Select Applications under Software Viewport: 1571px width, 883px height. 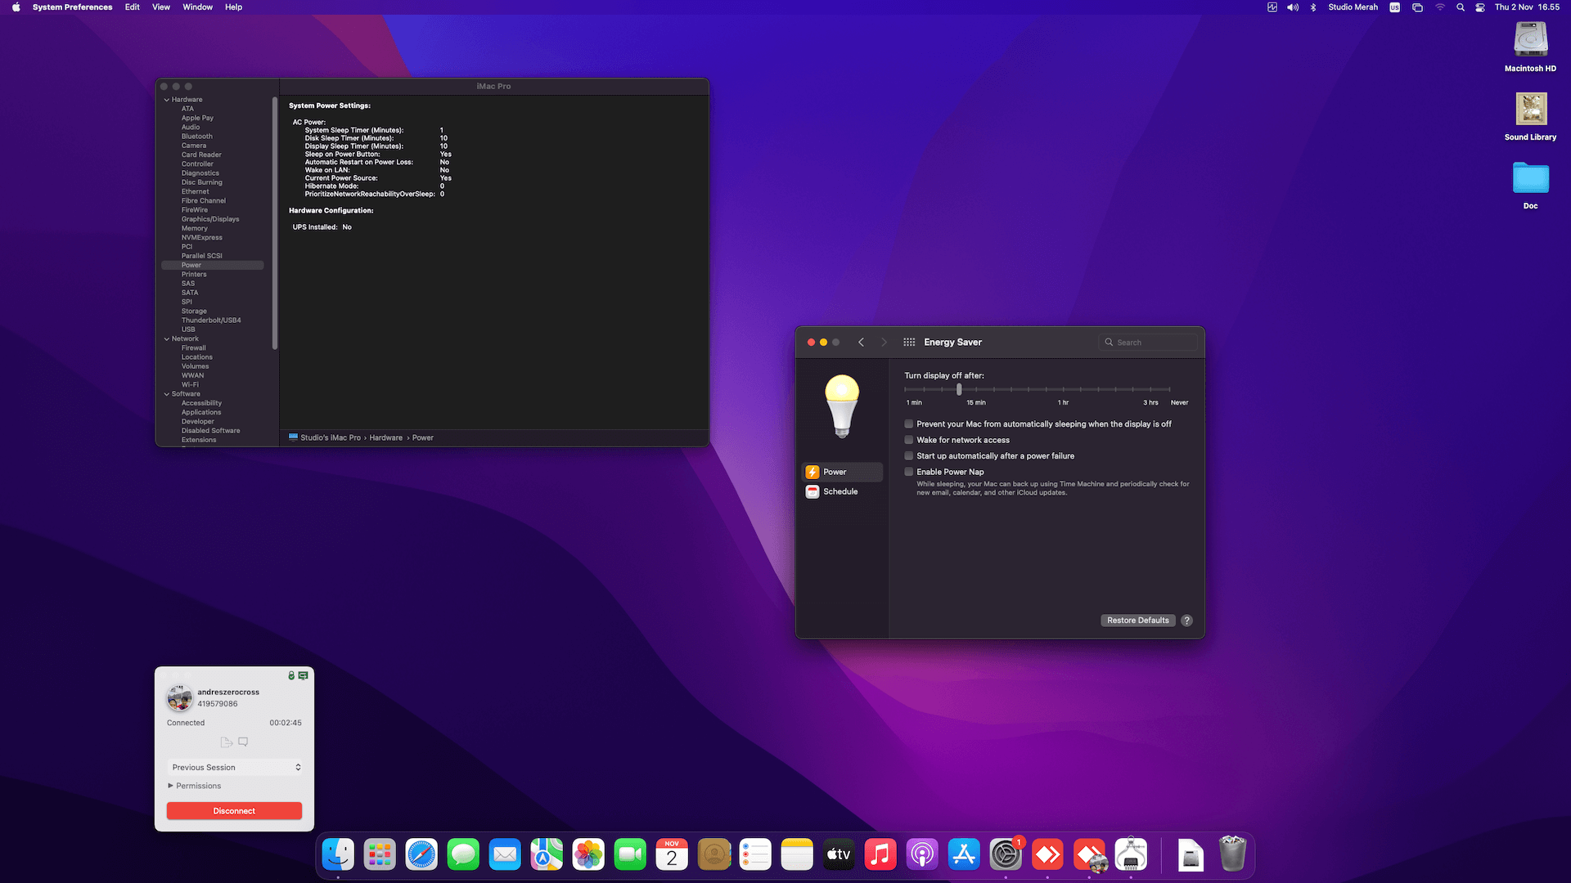[x=201, y=413]
